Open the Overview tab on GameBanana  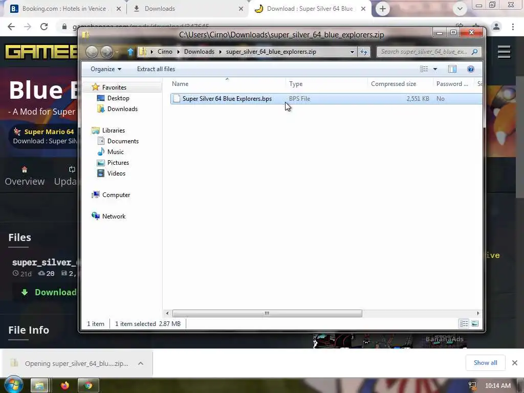coord(25,176)
